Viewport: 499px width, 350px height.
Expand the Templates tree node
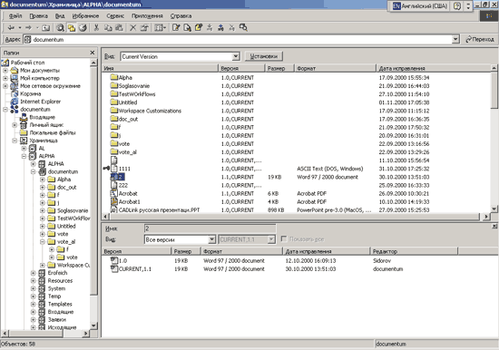(33, 304)
